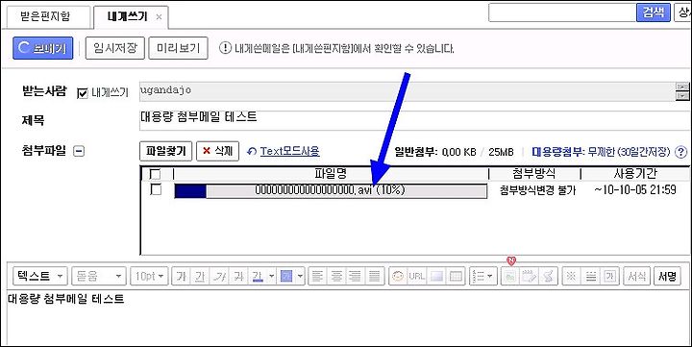Click the S-shaped toolbar icon
Image resolution: width=692 pixels, height=347 pixels.
click(549, 277)
